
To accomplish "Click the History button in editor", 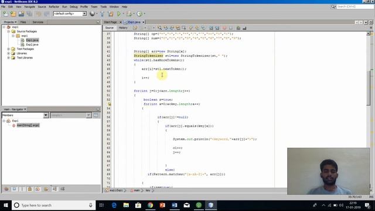I will [123, 28].
